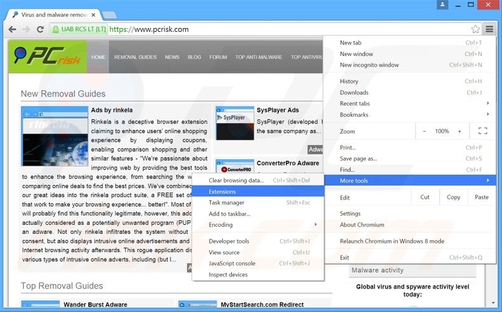Click Extensions in More tools submenu

pos(259,191)
